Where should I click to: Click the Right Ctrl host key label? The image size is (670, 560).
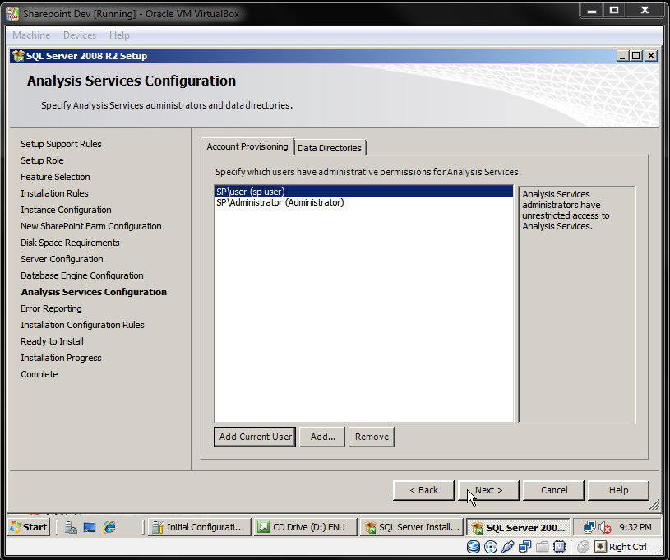coord(628,547)
